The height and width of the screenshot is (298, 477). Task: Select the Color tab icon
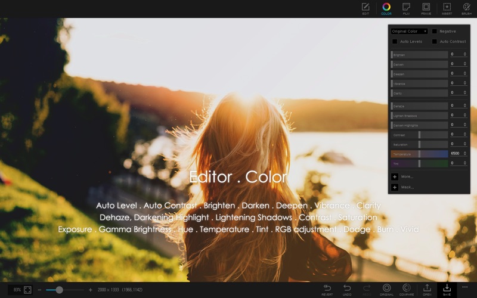(386, 8)
